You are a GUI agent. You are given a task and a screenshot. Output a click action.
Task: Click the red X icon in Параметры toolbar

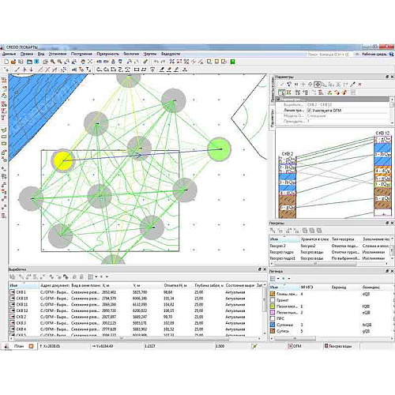coord(359,85)
